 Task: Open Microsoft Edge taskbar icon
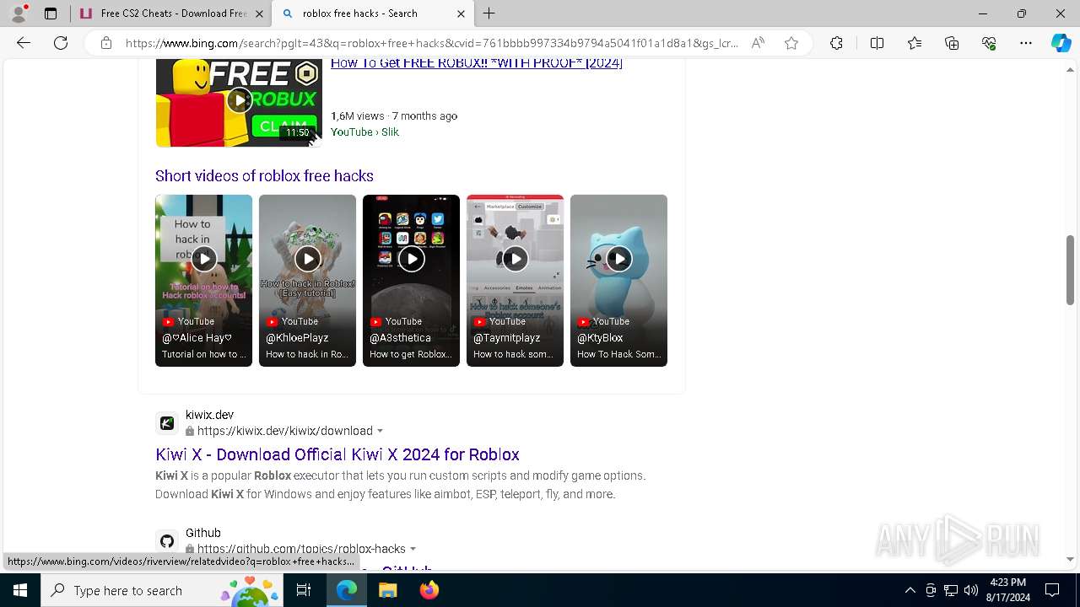click(x=347, y=590)
